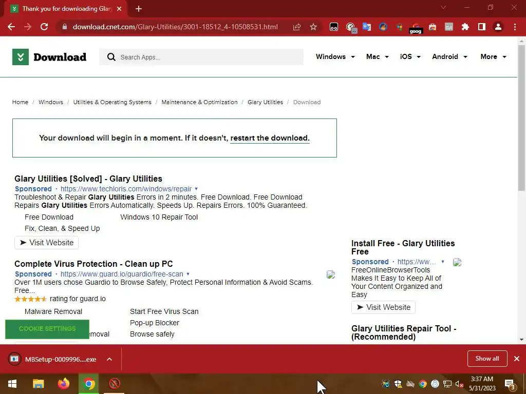Click Visit Website under Install Free ad
Viewport: 526px width, 394px height.
coord(383,307)
